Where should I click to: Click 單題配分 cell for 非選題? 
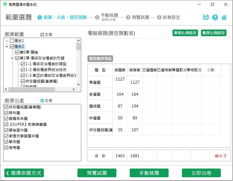point(179,118)
